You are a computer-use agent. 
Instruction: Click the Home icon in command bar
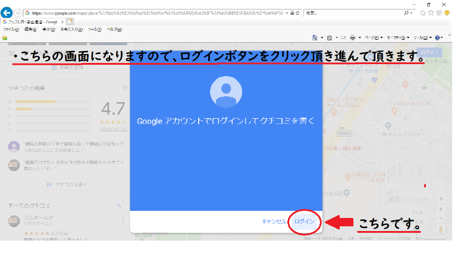click(x=314, y=37)
